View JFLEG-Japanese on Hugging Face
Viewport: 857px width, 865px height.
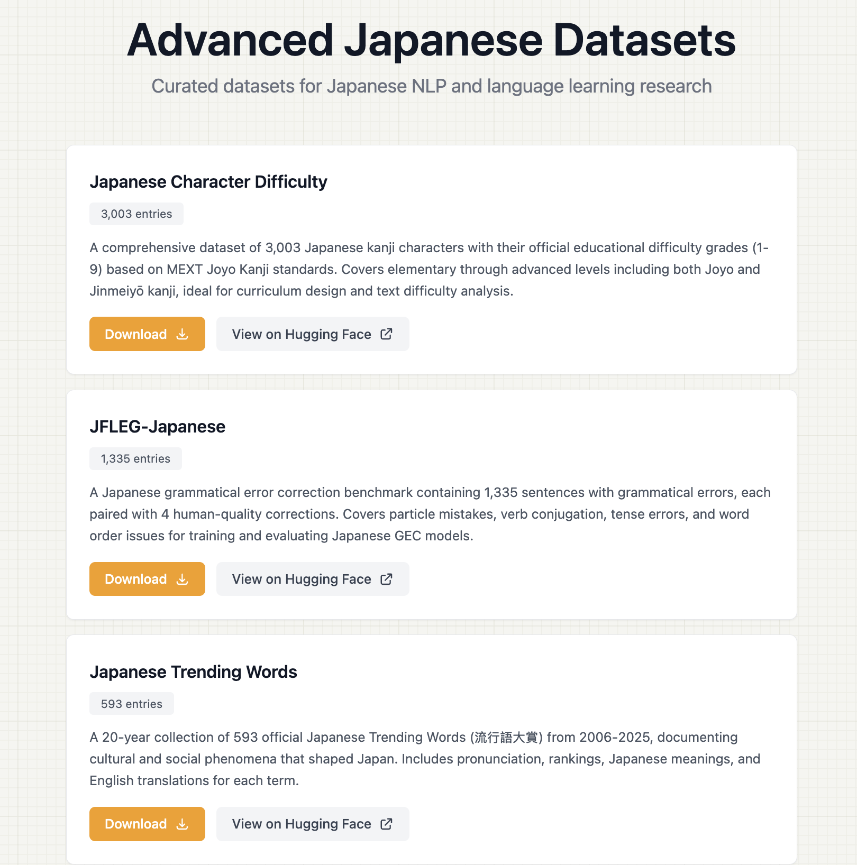tap(312, 579)
